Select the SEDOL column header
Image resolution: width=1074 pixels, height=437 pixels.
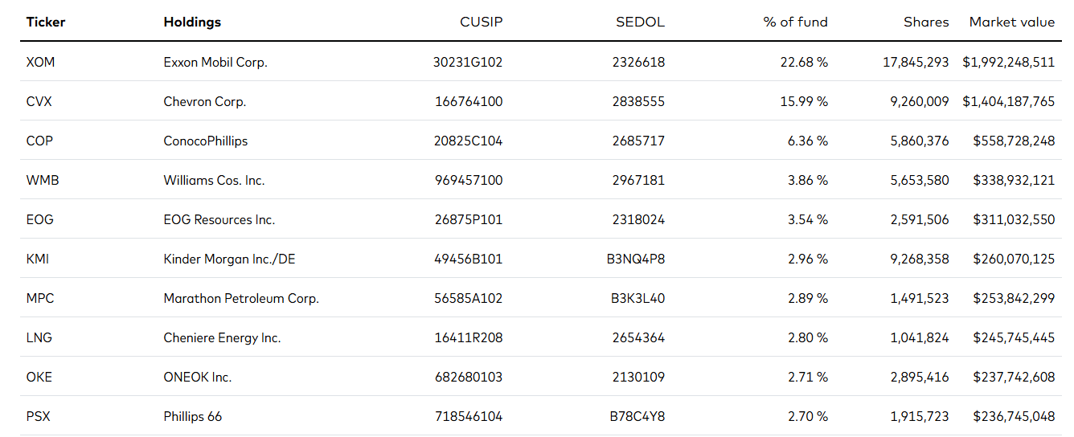coord(640,22)
